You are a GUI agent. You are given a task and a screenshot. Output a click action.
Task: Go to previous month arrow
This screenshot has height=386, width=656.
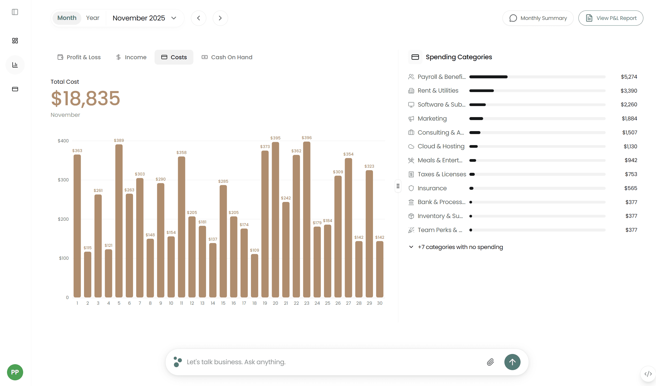(198, 18)
